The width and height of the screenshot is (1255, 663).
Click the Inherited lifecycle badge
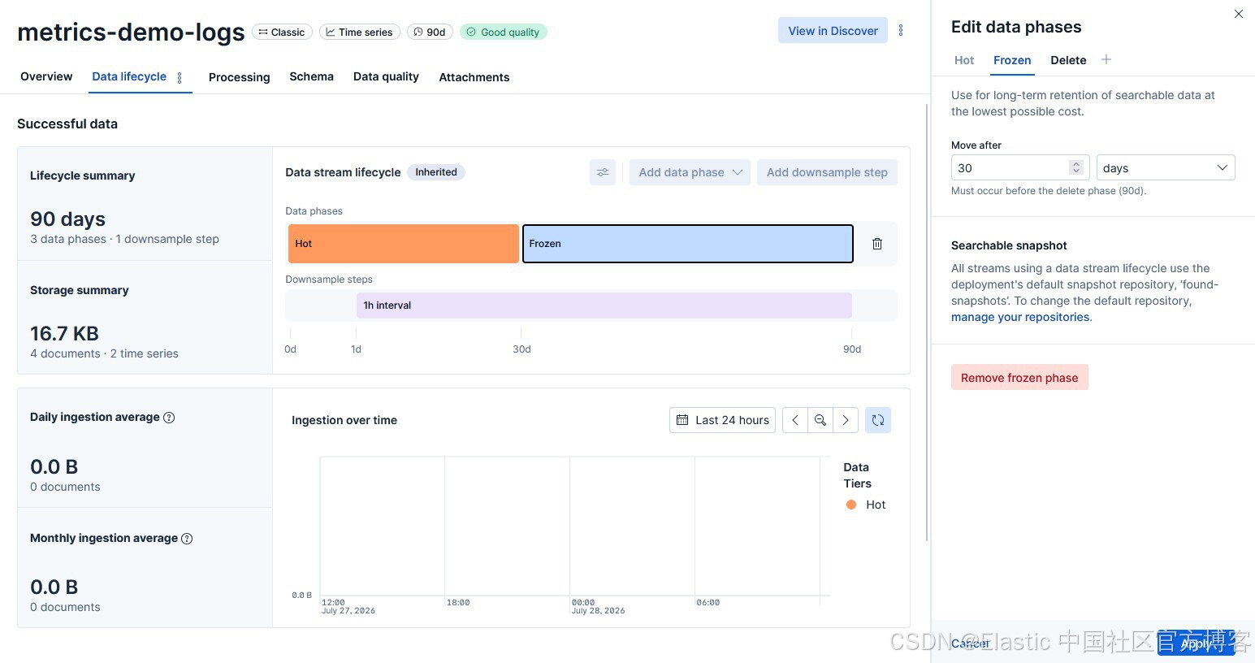(436, 172)
